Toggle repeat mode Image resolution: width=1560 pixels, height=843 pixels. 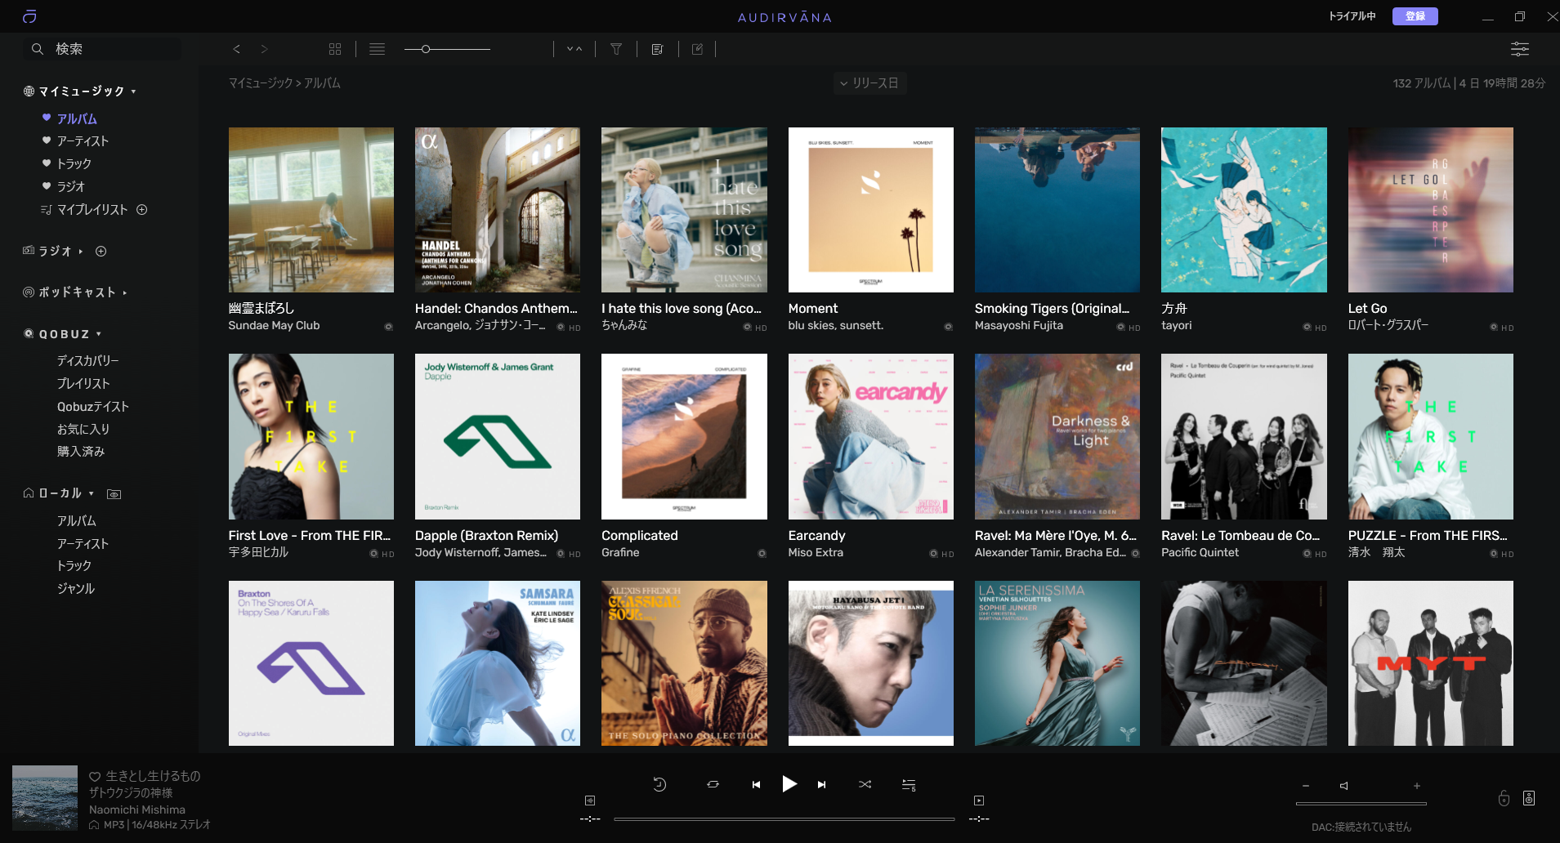click(713, 785)
